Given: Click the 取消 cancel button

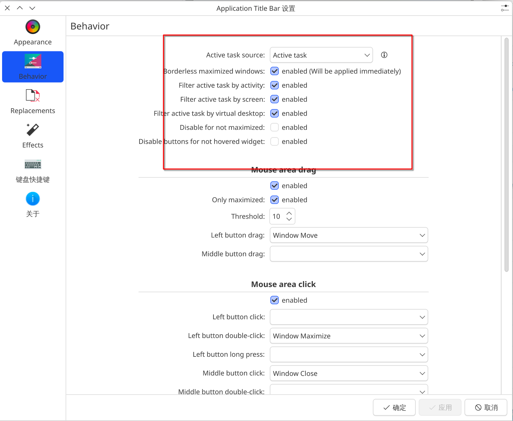Looking at the screenshot, I should [x=486, y=407].
